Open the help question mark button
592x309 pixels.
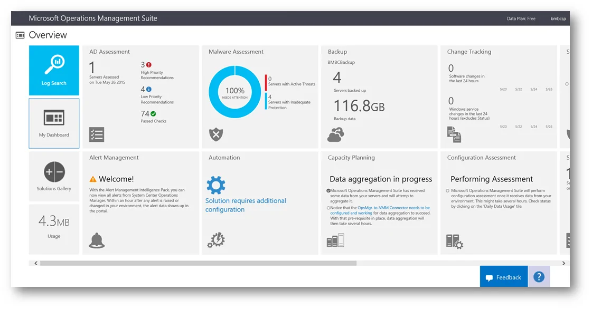pyautogui.click(x=539, y=277)
